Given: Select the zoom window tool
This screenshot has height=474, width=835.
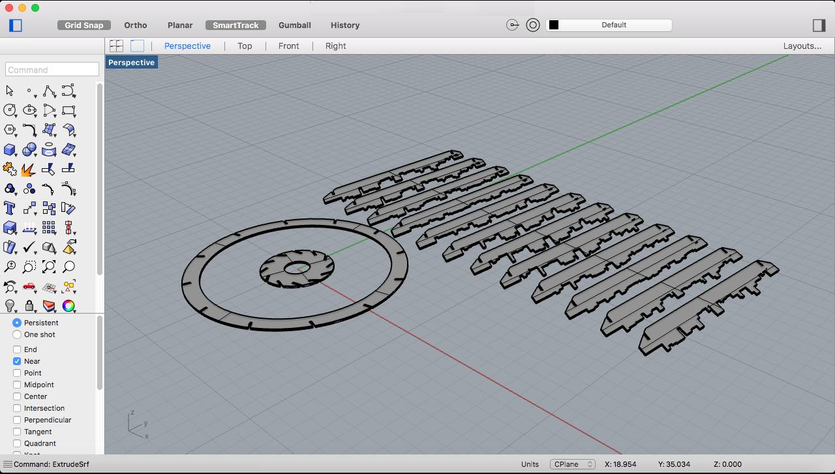Looking at the screenshot, I should 29,267.
